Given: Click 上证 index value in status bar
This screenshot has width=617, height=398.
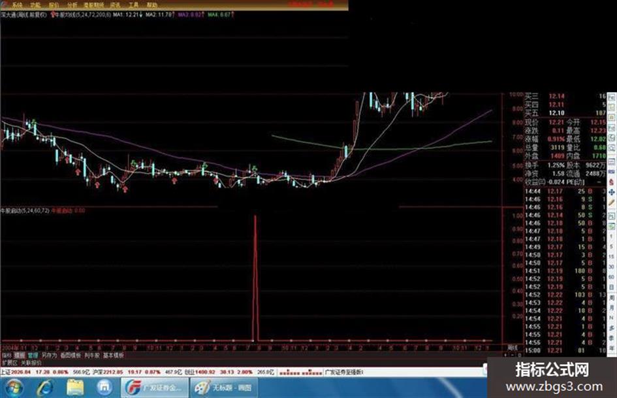Looking at the screenshot, I should (21, 372).
